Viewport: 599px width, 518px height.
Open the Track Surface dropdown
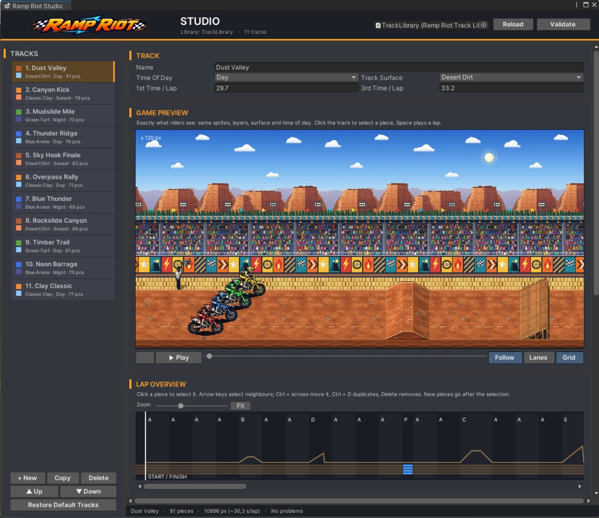511,78
